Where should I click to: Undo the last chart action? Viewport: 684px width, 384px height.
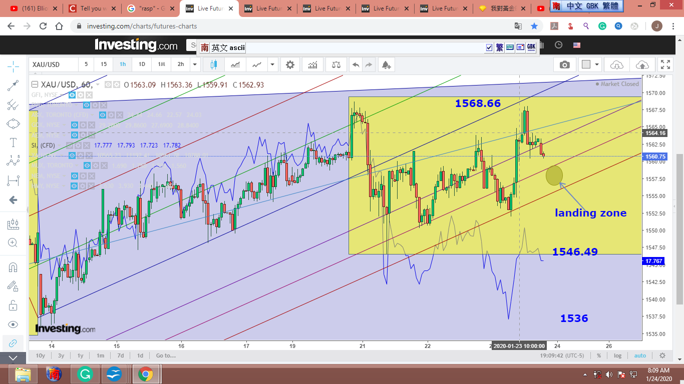[x=356, y=64]
